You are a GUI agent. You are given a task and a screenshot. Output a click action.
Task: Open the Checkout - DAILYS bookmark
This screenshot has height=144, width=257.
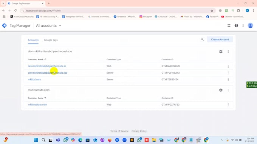[166, 17]
